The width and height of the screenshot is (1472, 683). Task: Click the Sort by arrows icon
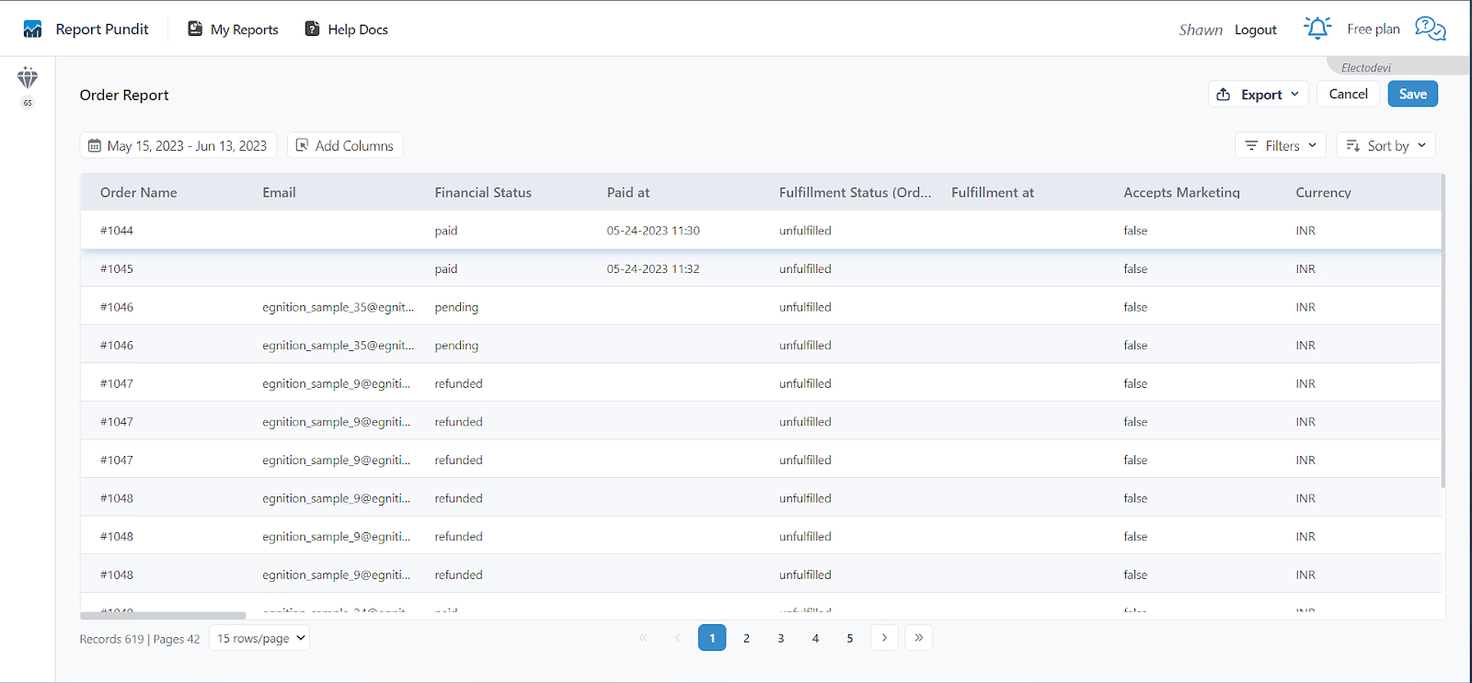coord(1353,145)
